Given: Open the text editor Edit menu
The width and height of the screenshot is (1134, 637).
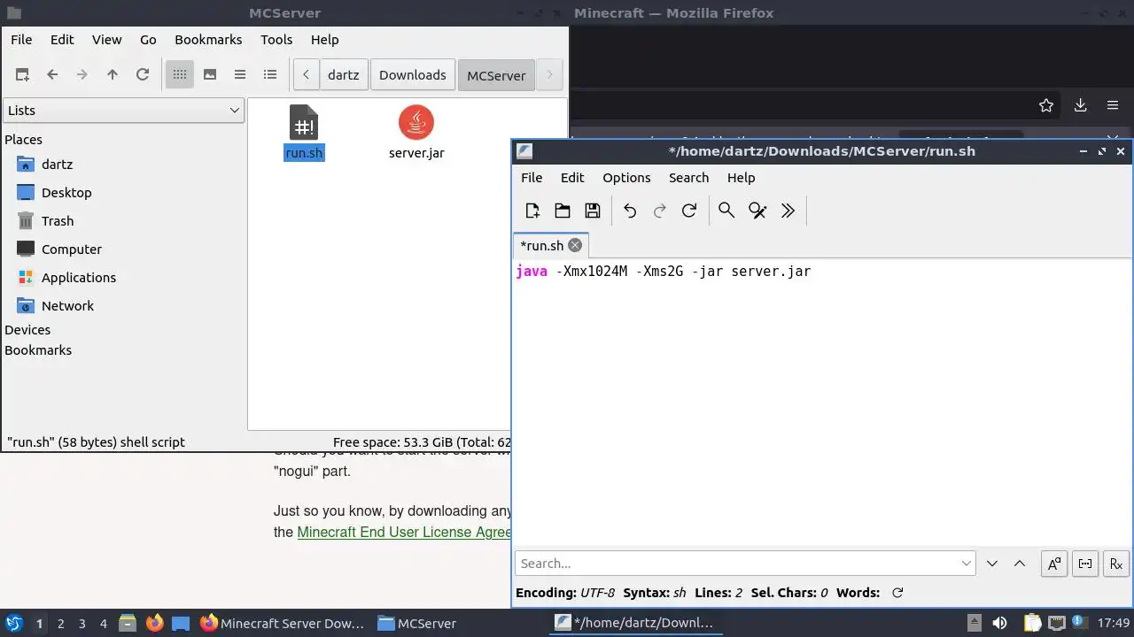Looking at the screenshot, I should click(572, 178).
